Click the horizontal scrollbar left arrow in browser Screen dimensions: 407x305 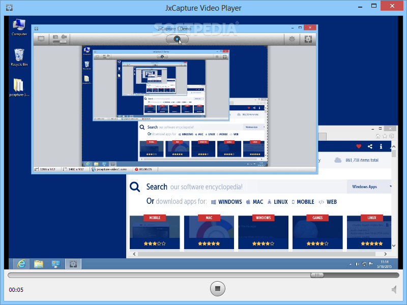click(134, 254)
